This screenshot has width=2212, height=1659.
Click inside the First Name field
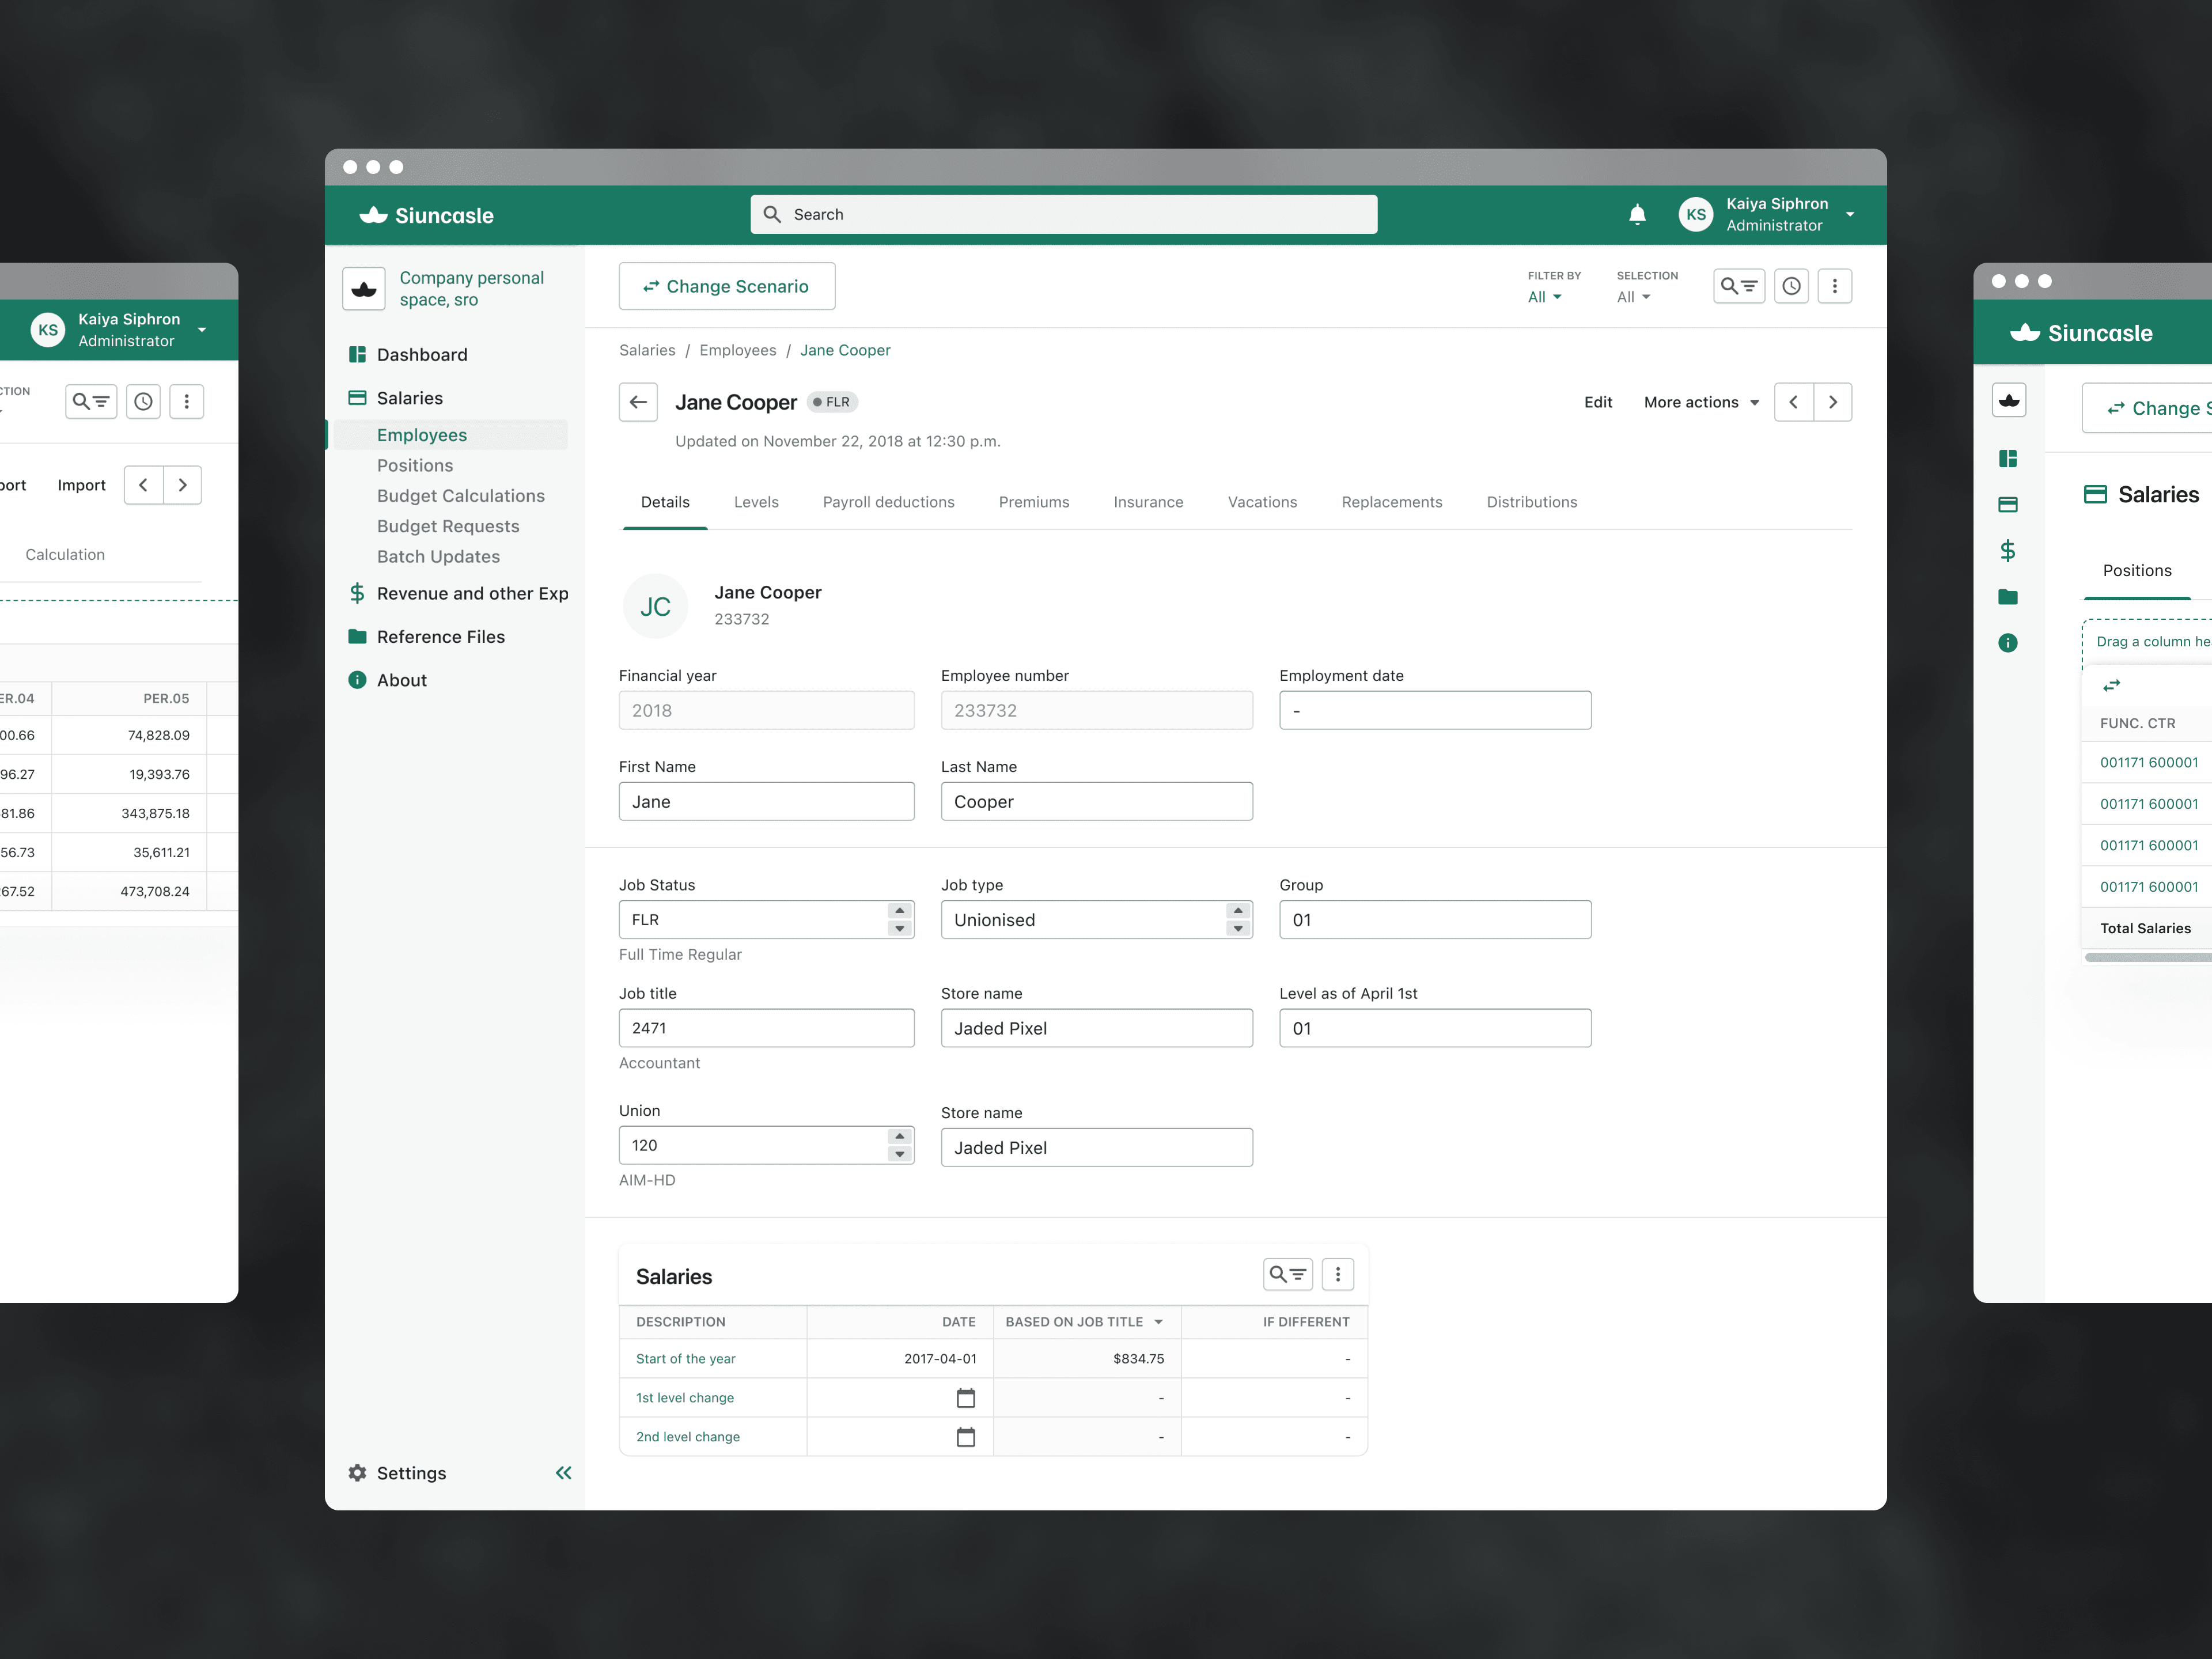pyautogui.click(x=766, y=801)
